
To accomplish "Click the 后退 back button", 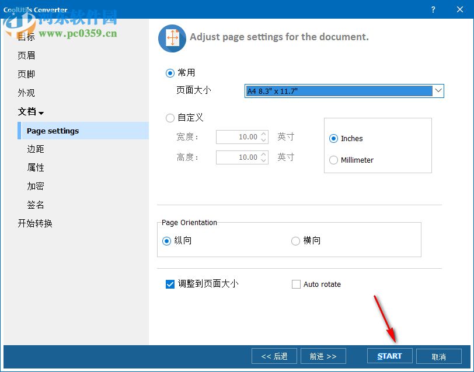I will [x=274, y=356].
